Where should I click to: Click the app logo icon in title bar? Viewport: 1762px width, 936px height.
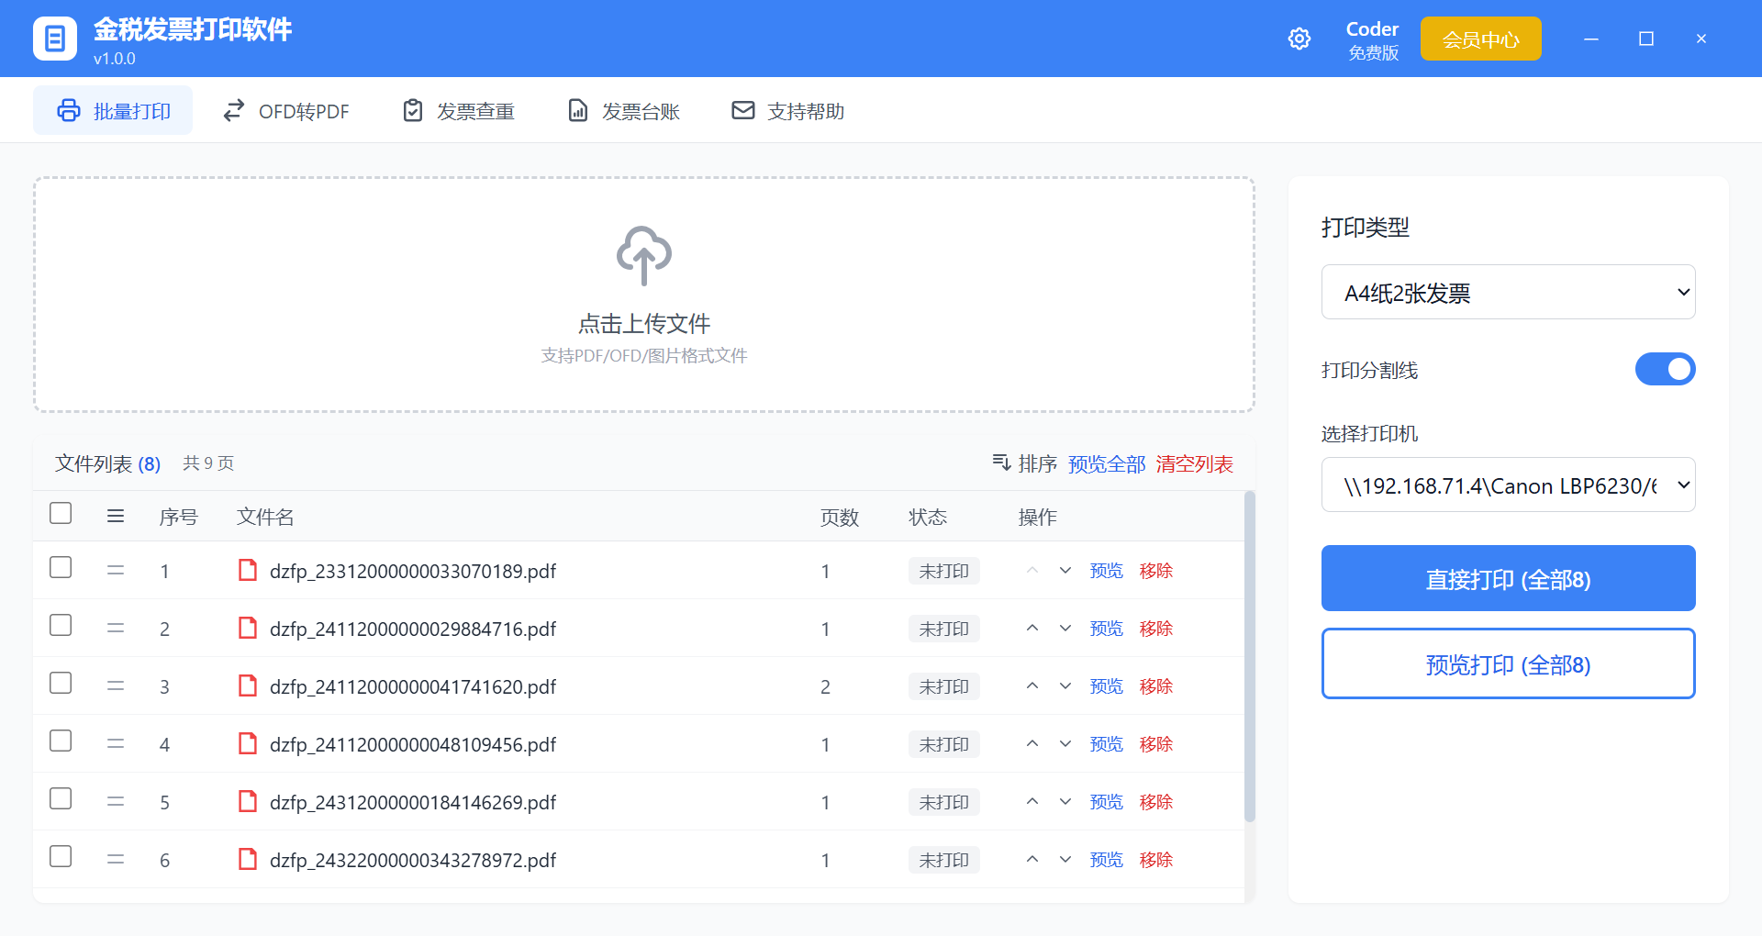pos(55,38)
